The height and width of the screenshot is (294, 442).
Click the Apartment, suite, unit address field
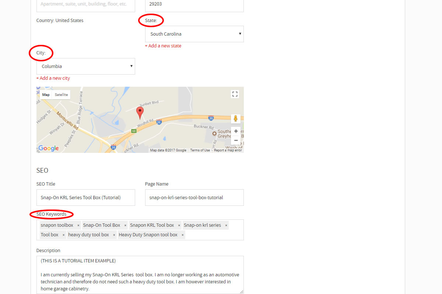[86, 6]
